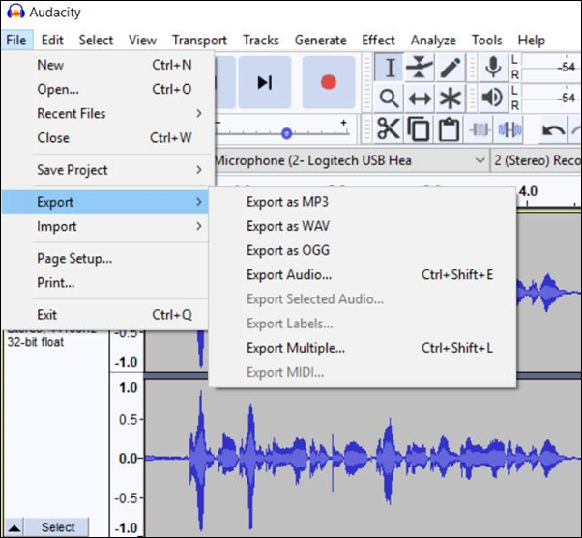Expand the Import submenu

pos(105,226)
